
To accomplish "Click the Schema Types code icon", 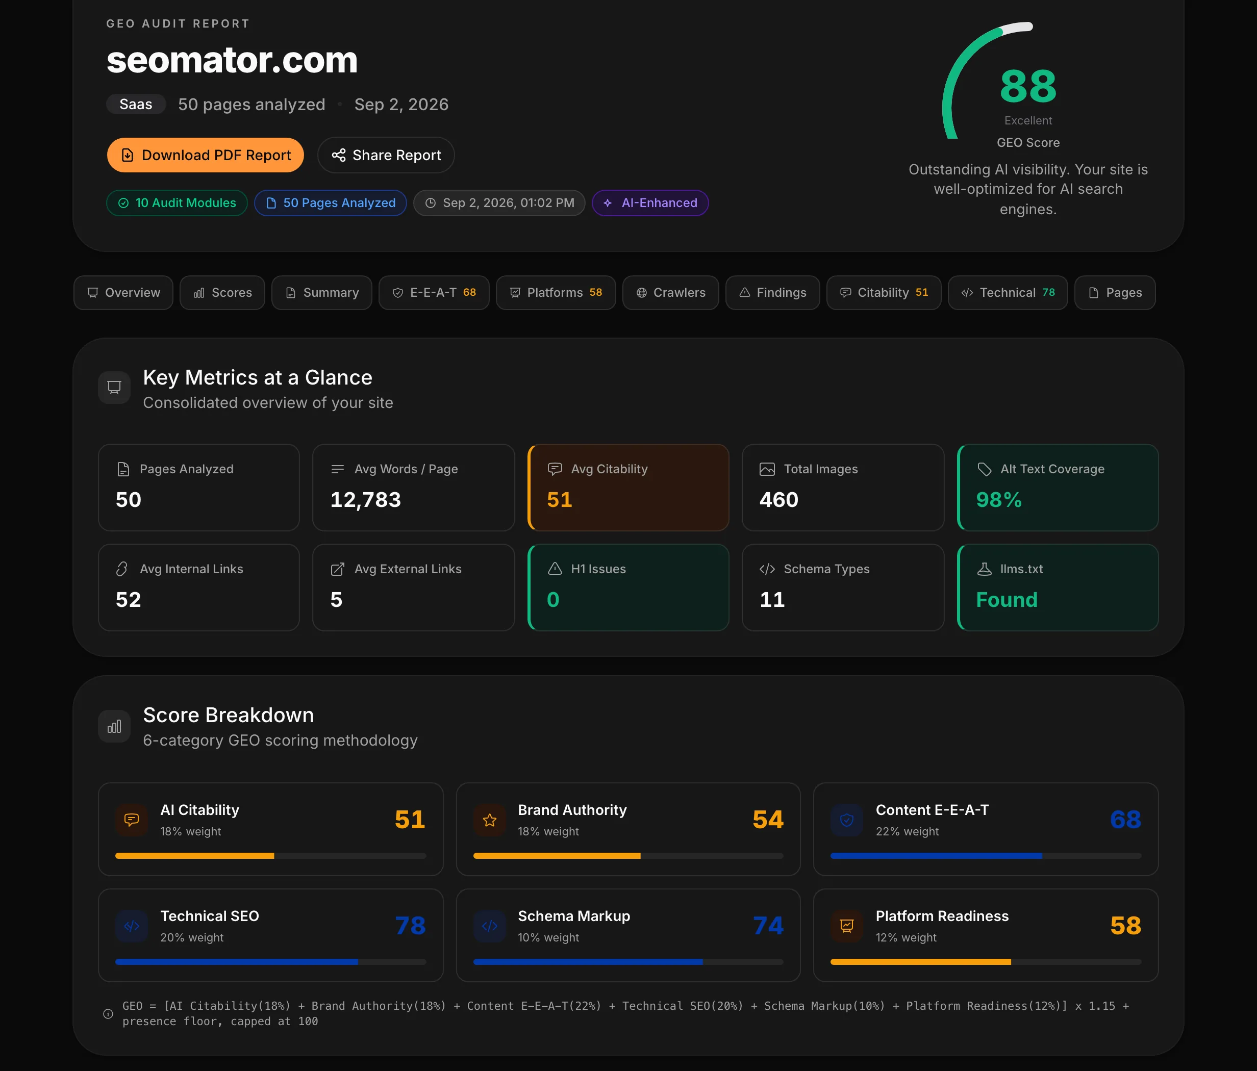I will pyautogui.click(x=767, y=569).
